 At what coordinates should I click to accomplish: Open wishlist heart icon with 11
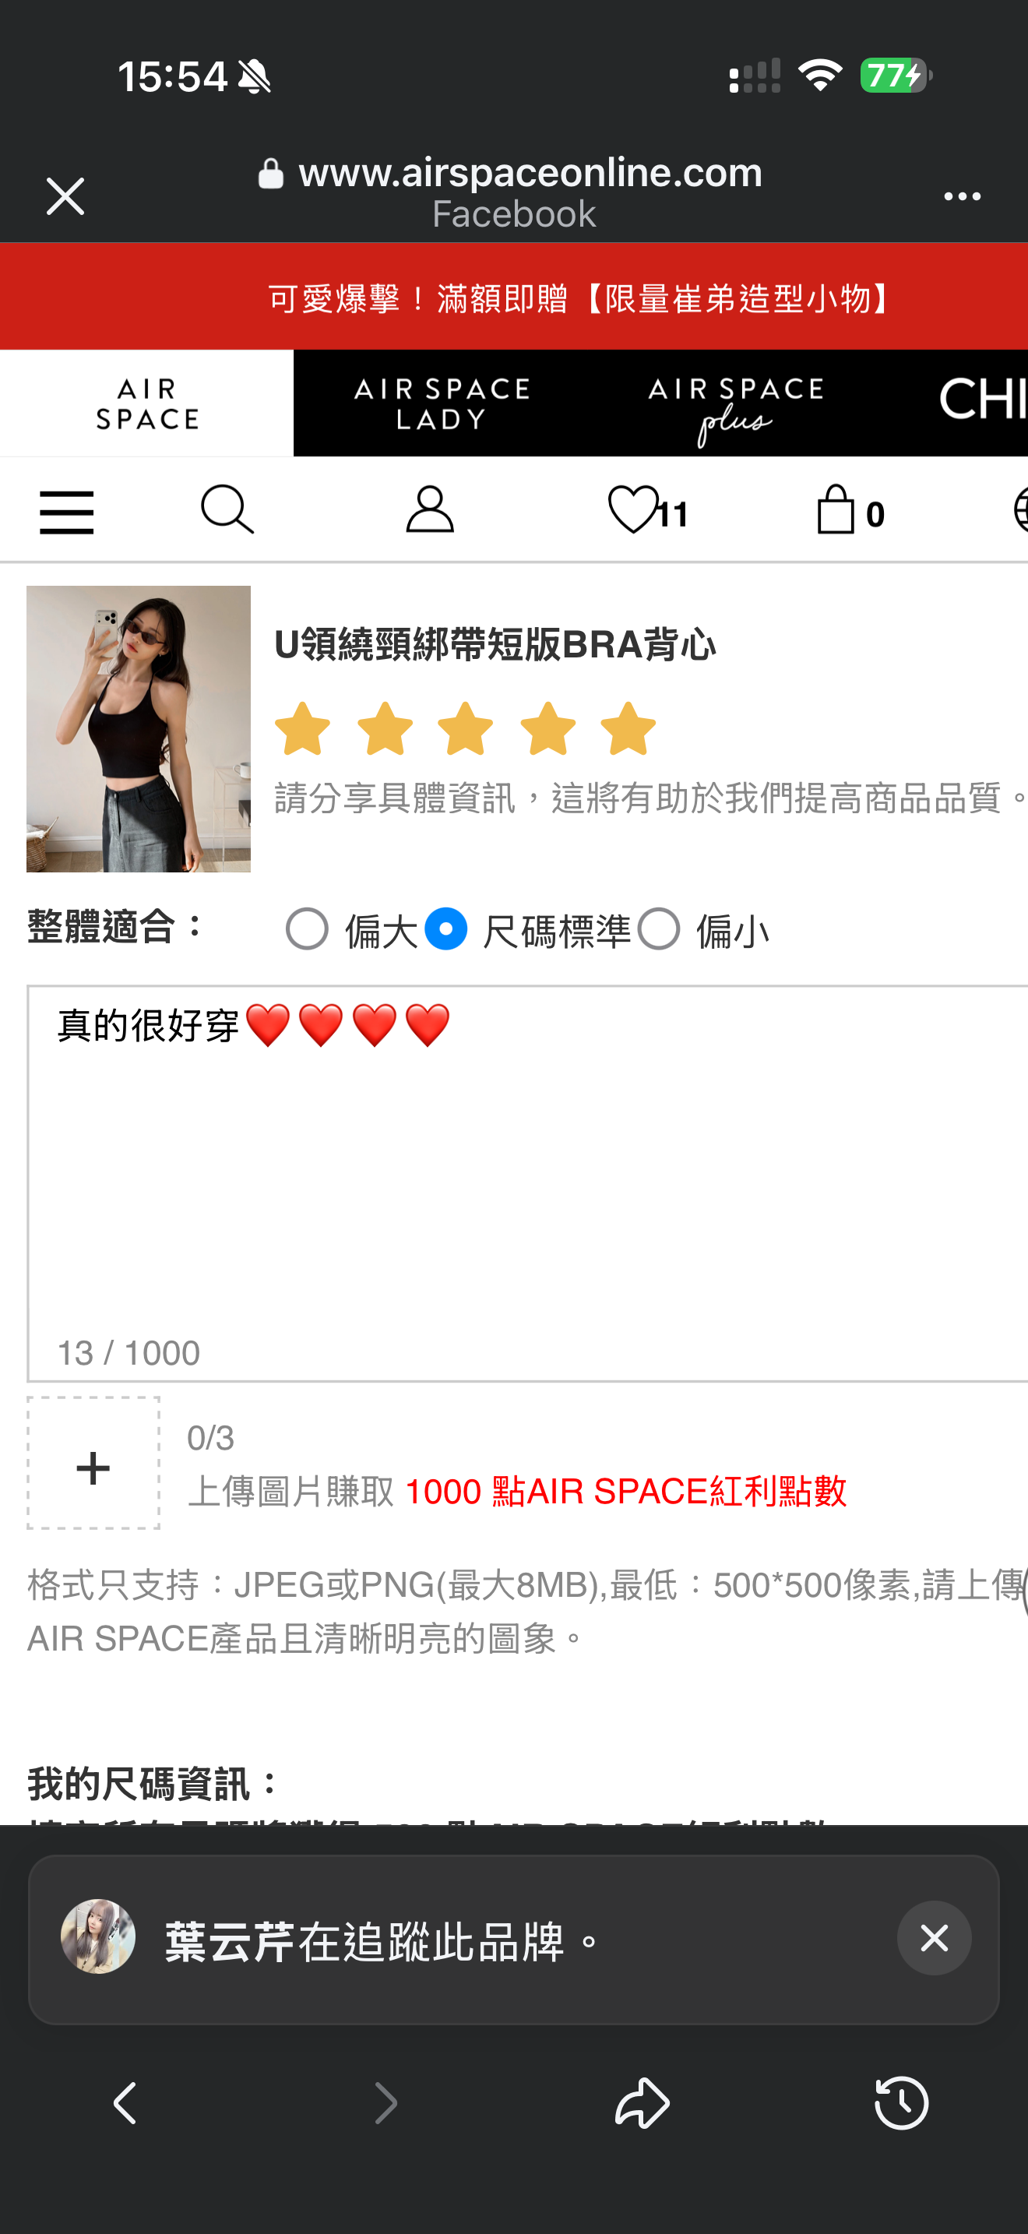649,510
